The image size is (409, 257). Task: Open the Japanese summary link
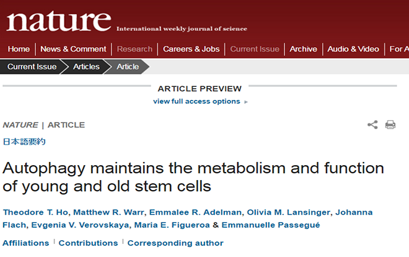pyautogui.click(x=24, y=142)
